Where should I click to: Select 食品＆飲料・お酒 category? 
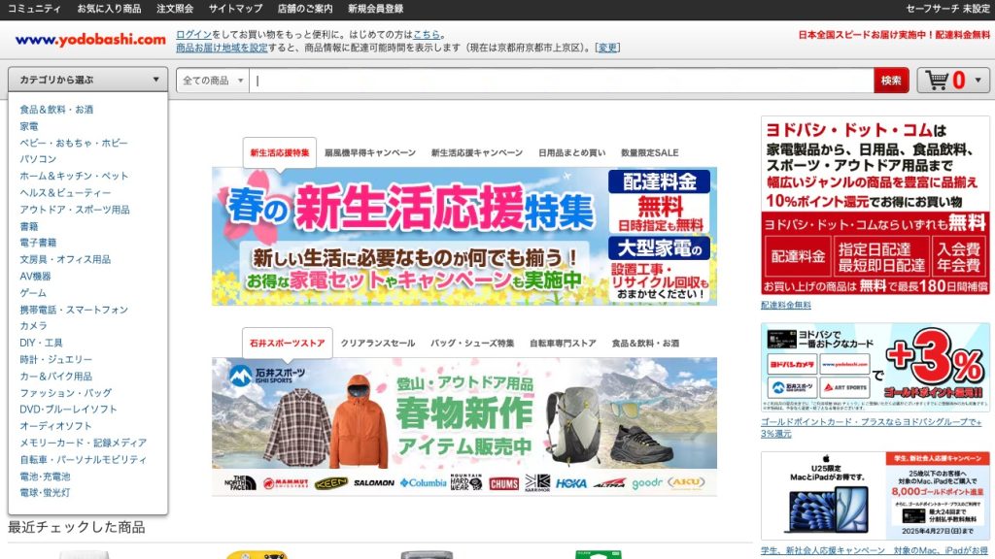[56, 110]
